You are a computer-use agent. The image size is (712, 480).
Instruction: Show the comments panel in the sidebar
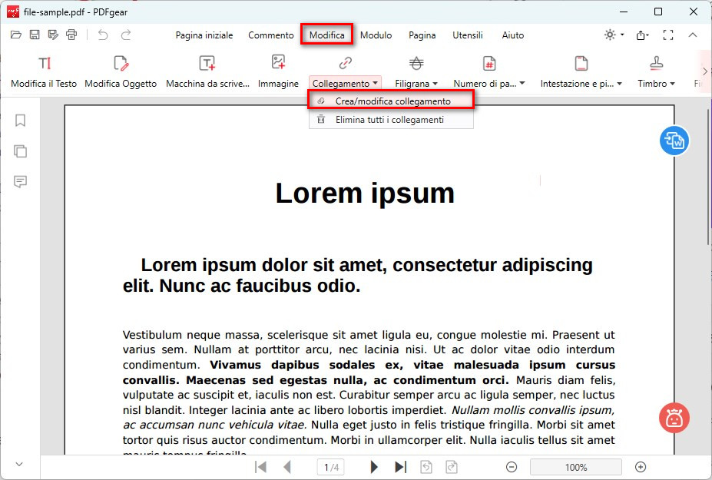click(x=21, y=182)
